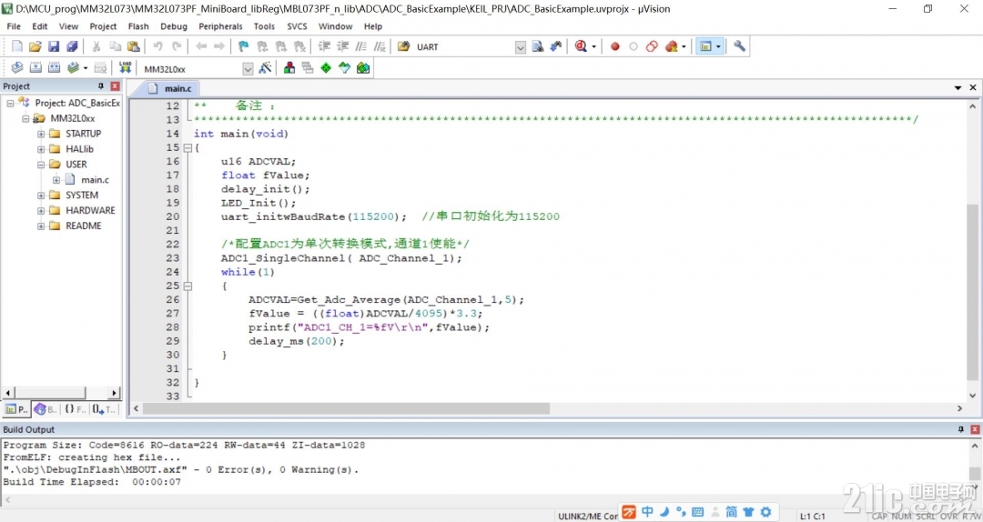Switch to Books tab in Project panel
983x522 pixels.
point(46,409)
